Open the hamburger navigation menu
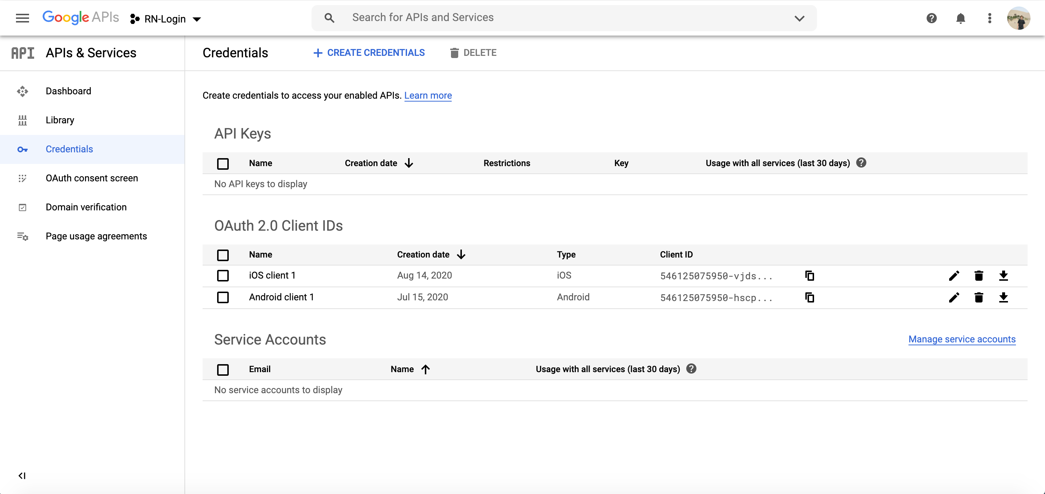 coord(22,18)
